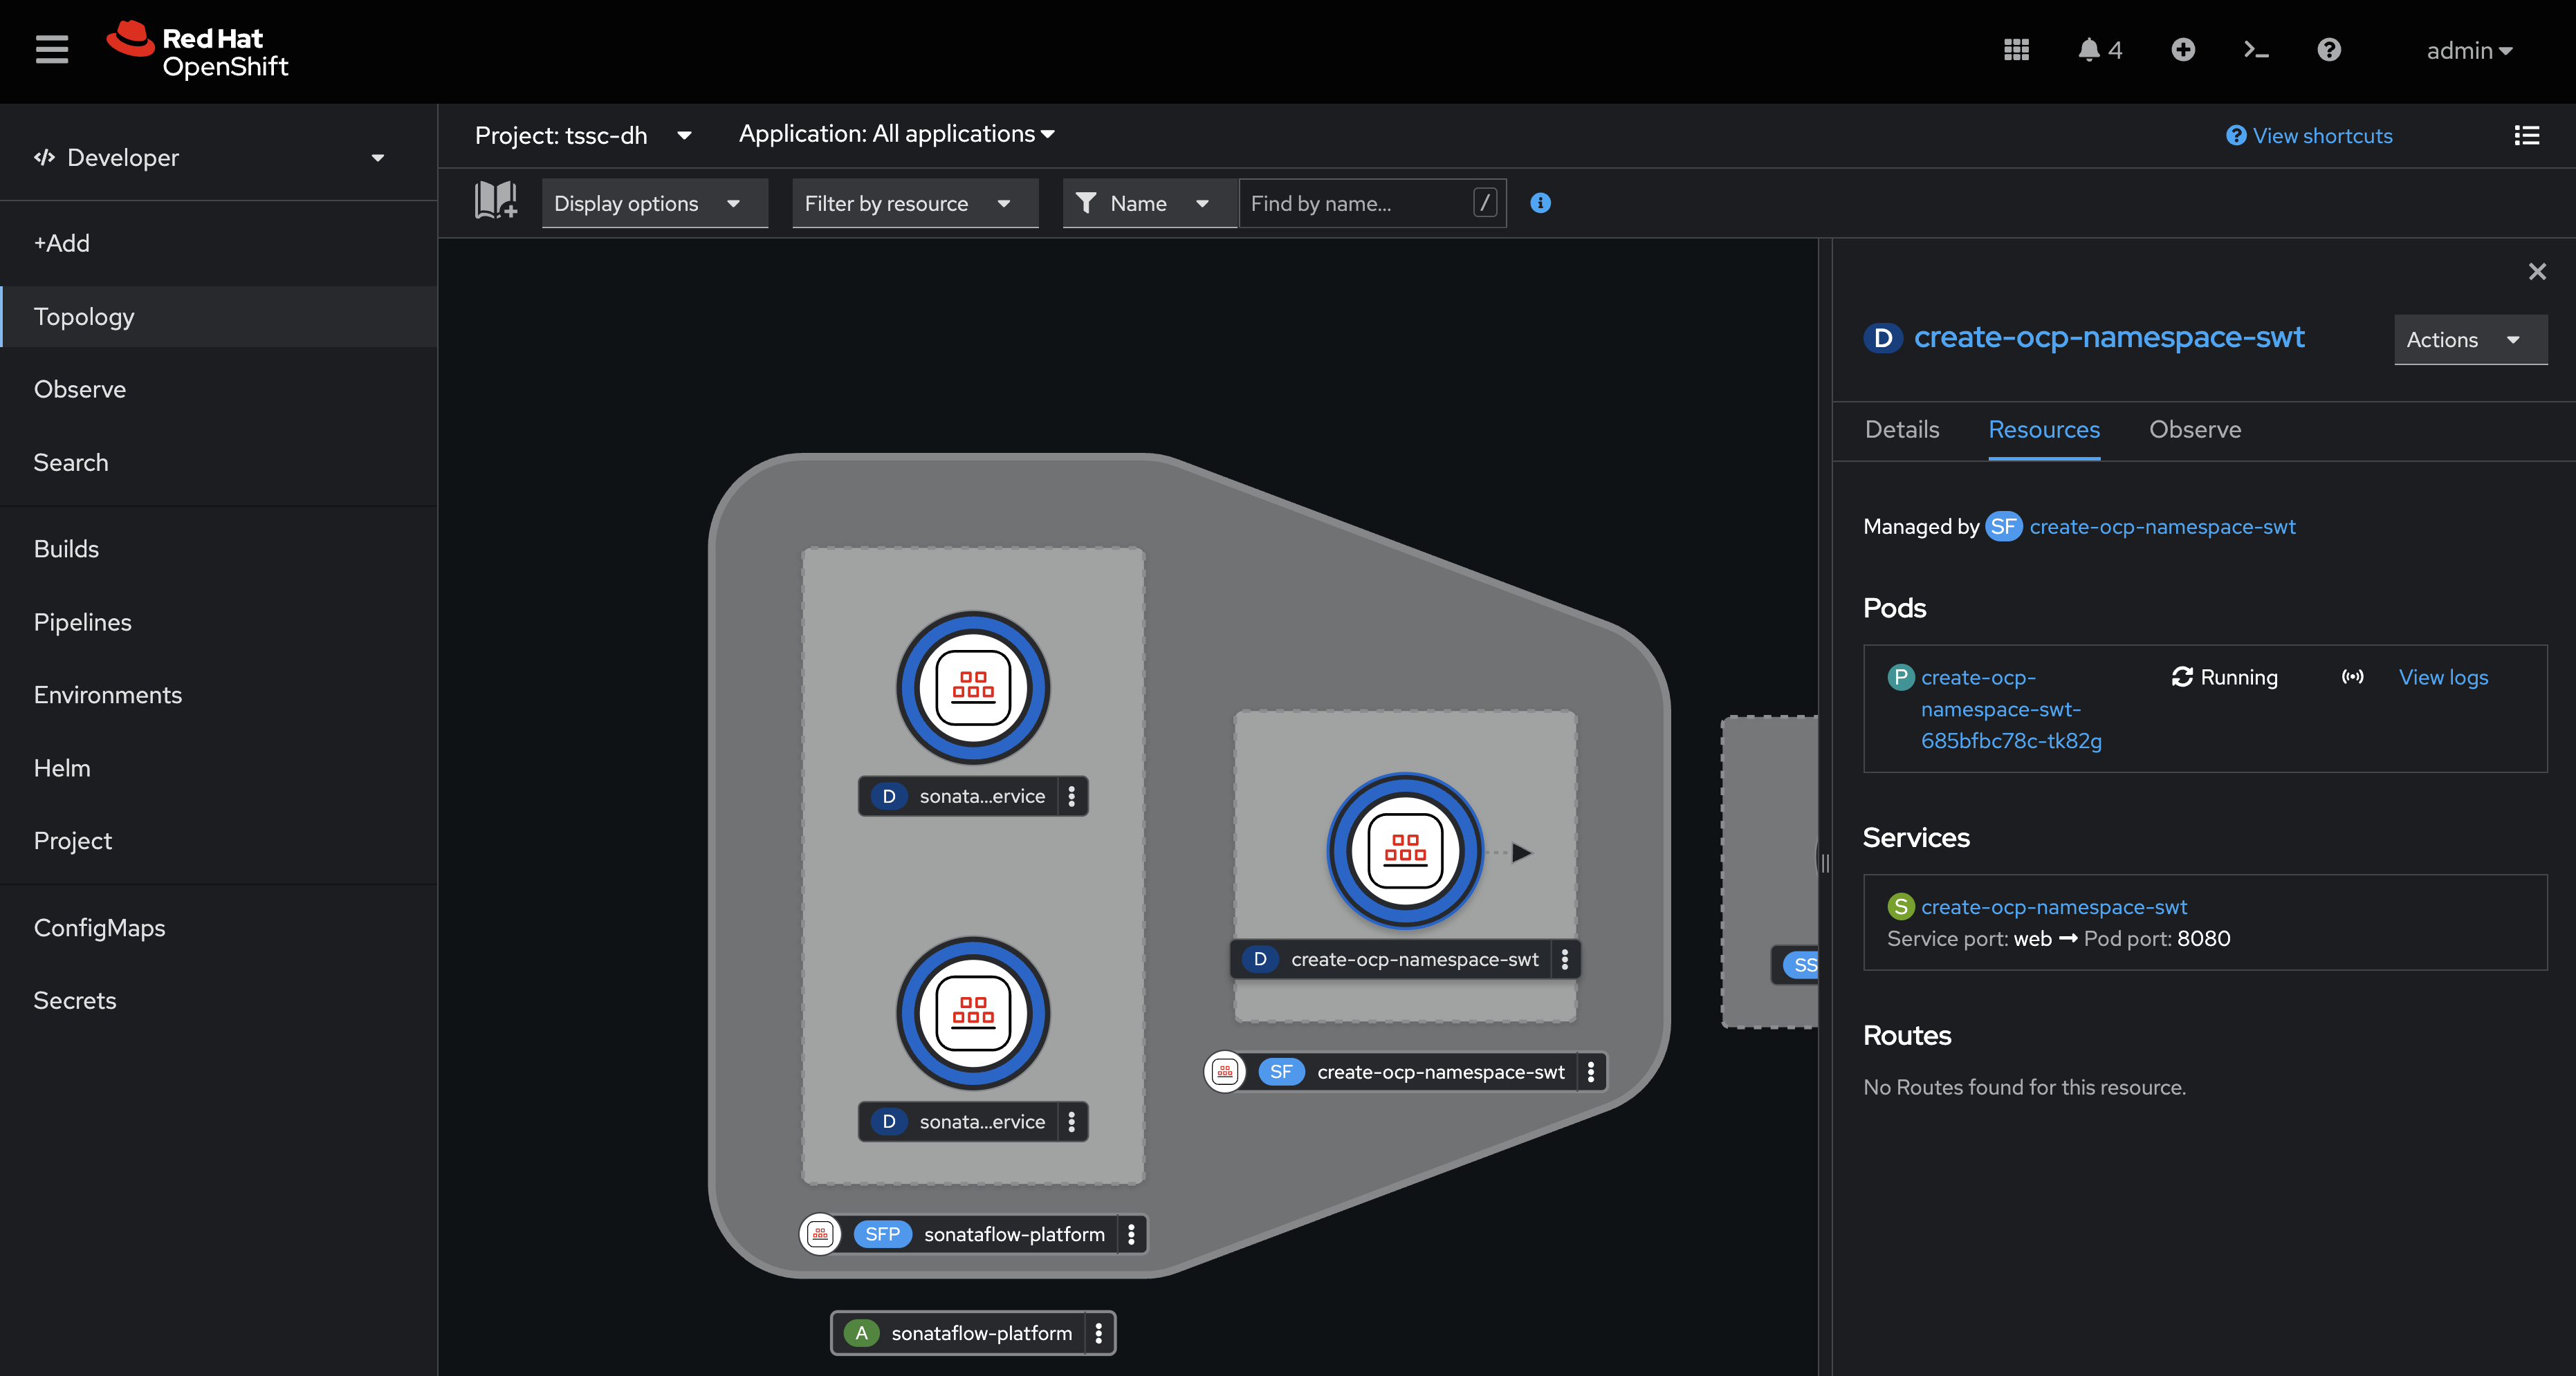
Task: Expand the Actions dropdown in the side panel
Action: point(2470,340)
